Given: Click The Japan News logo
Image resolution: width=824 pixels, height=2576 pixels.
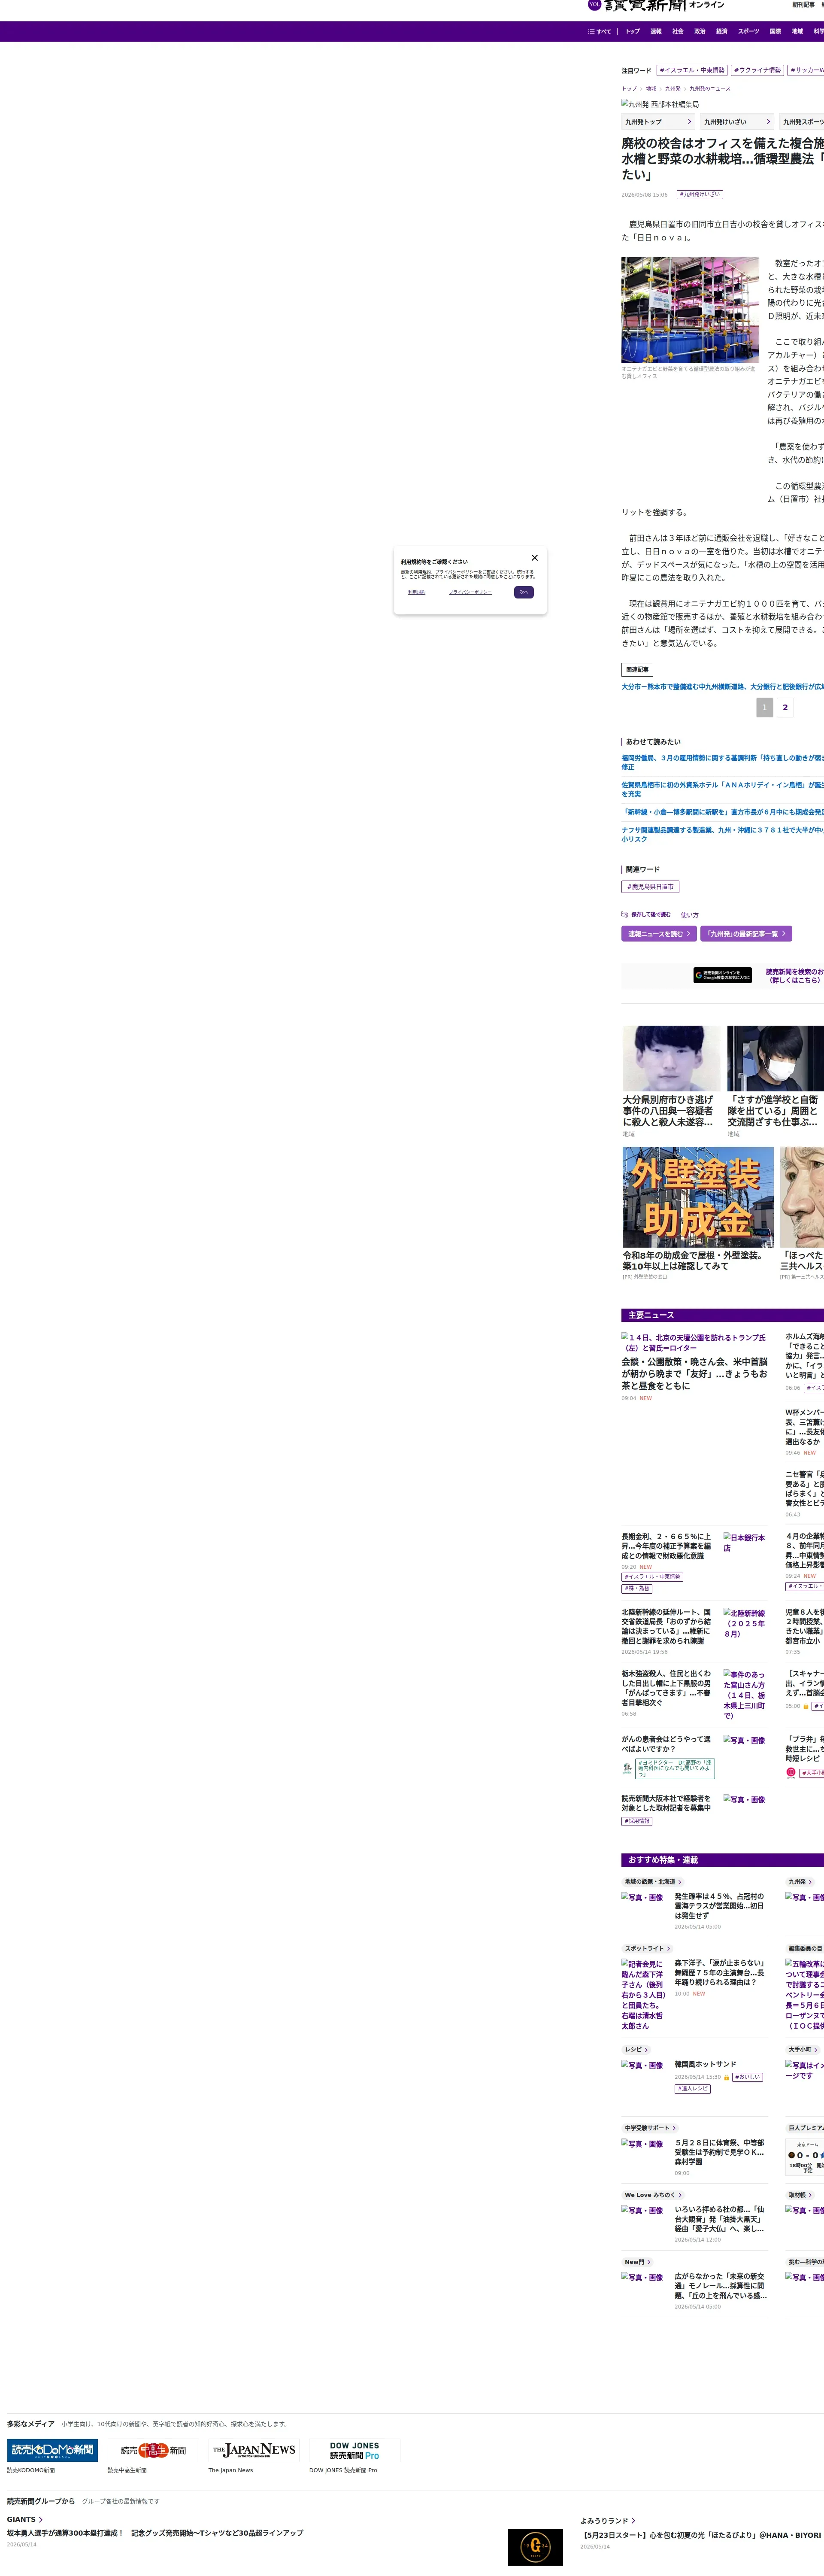Looking at the screenshot, I should coord(254,2450).
